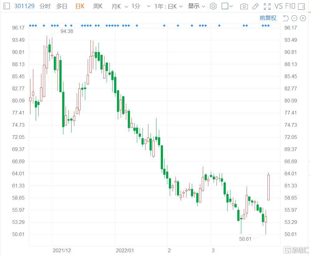Screen dimensions: 311x256
Task: Click the 94.38 high price annotation
Action: [x=67, y=31]
